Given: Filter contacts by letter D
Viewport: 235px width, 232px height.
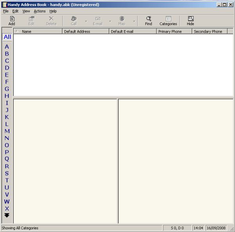Looking at the screenshot, I should pos(7,68).
